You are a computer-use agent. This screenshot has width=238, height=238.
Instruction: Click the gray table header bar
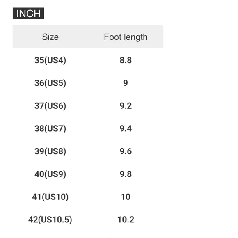(x=88, y=37)
